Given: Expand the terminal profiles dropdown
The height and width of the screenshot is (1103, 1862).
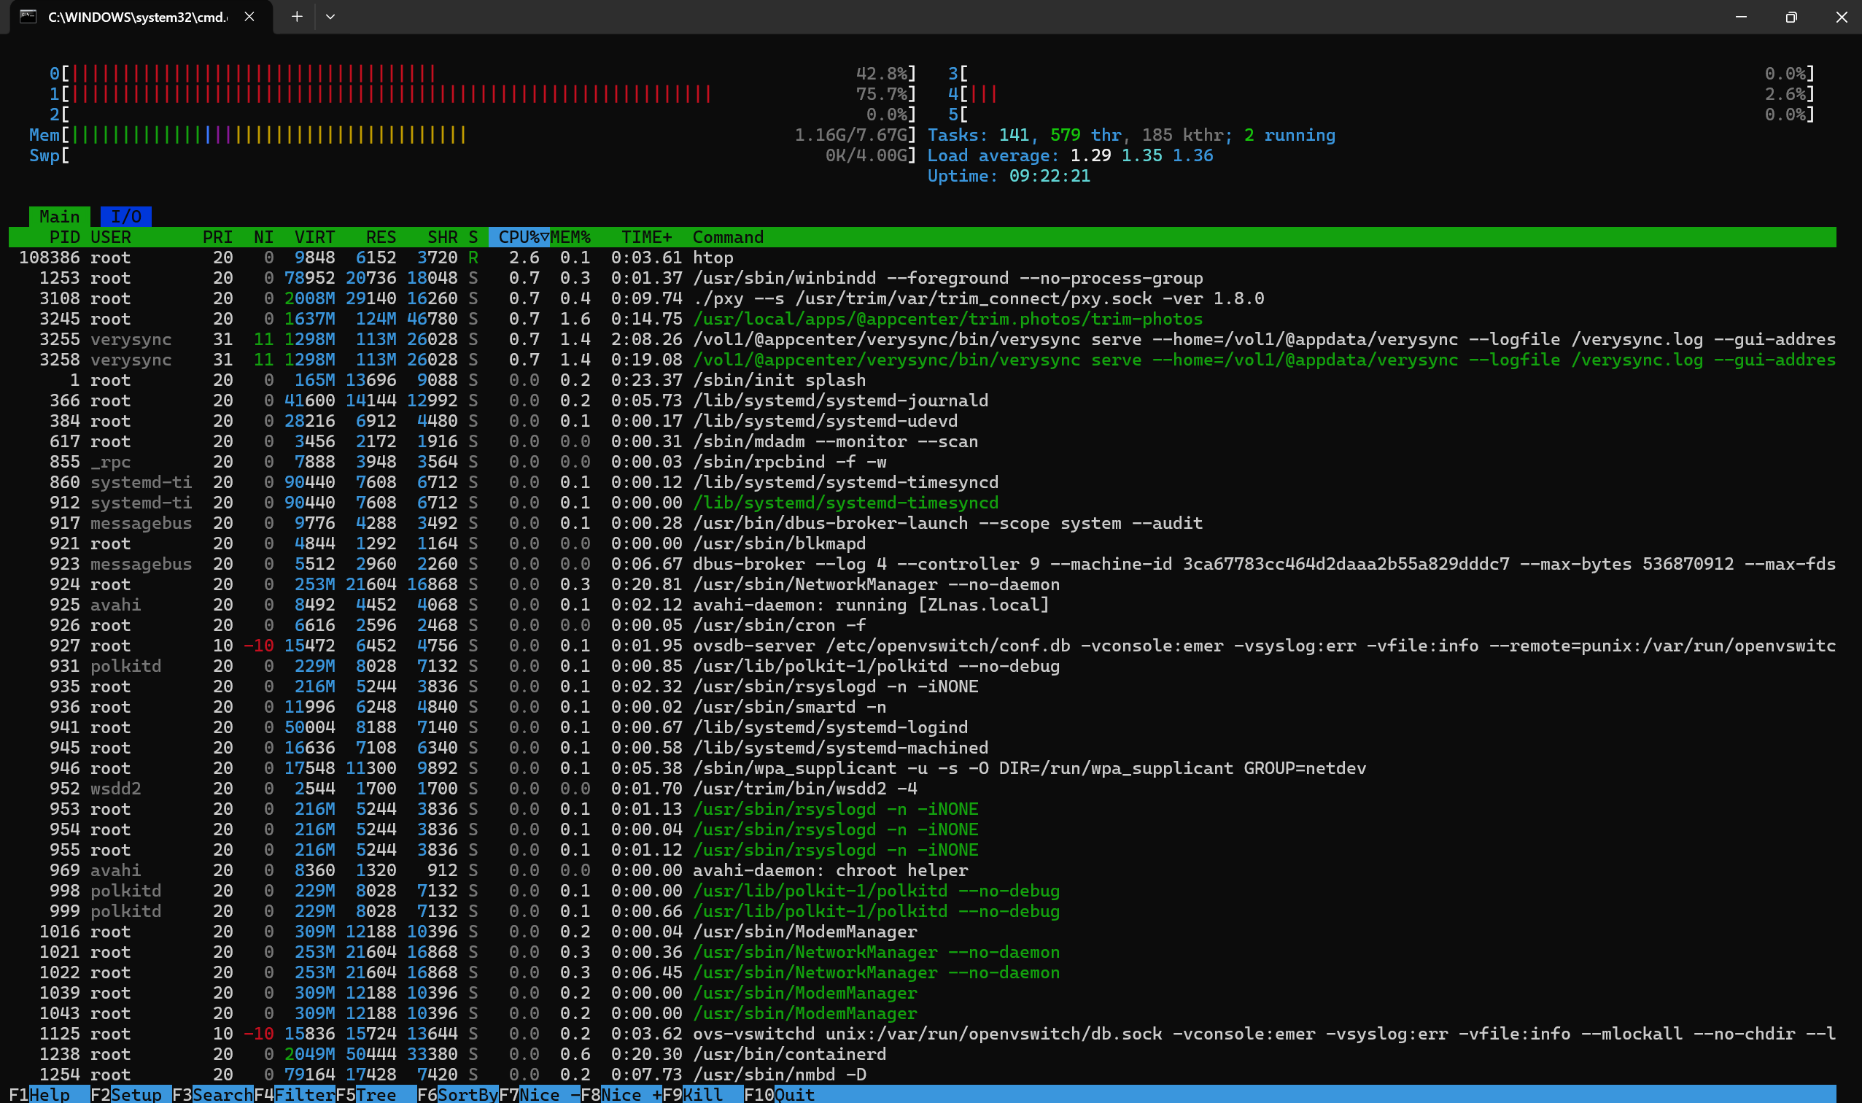Looking at the screenshot, I should click(x=330, y=16).
